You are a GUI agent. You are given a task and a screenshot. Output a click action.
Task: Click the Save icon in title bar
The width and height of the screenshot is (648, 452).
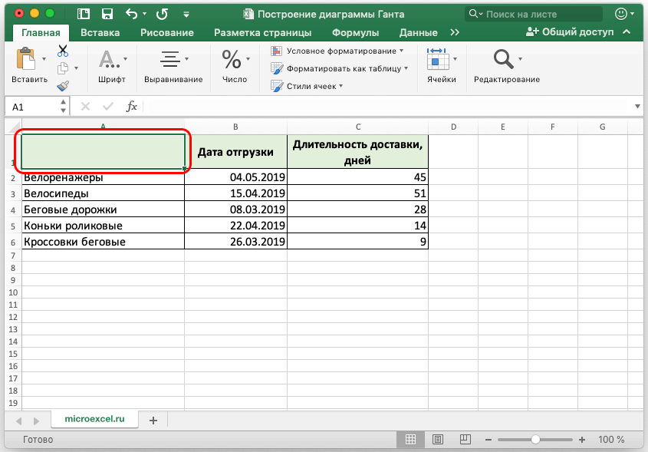pyautogui.click(x=107, y=14)
